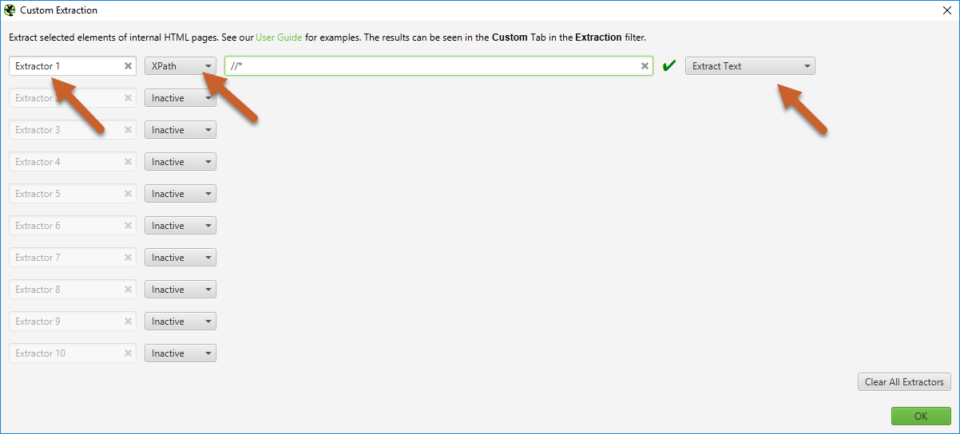Screen dimensions: 960x434
Task: Expand the Inactive dropdown for Extractor 4
Action: point(180,162)
